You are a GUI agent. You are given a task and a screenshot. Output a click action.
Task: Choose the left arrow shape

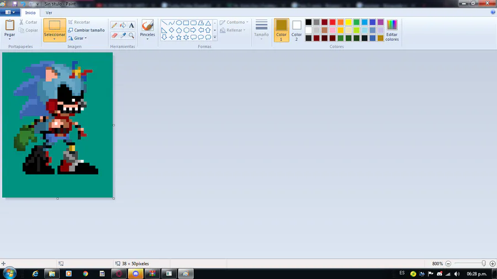pos(200,30)
